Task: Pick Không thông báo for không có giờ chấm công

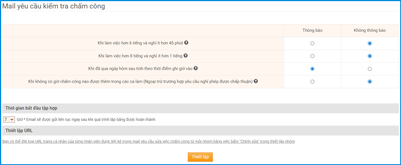Action: 370,82
